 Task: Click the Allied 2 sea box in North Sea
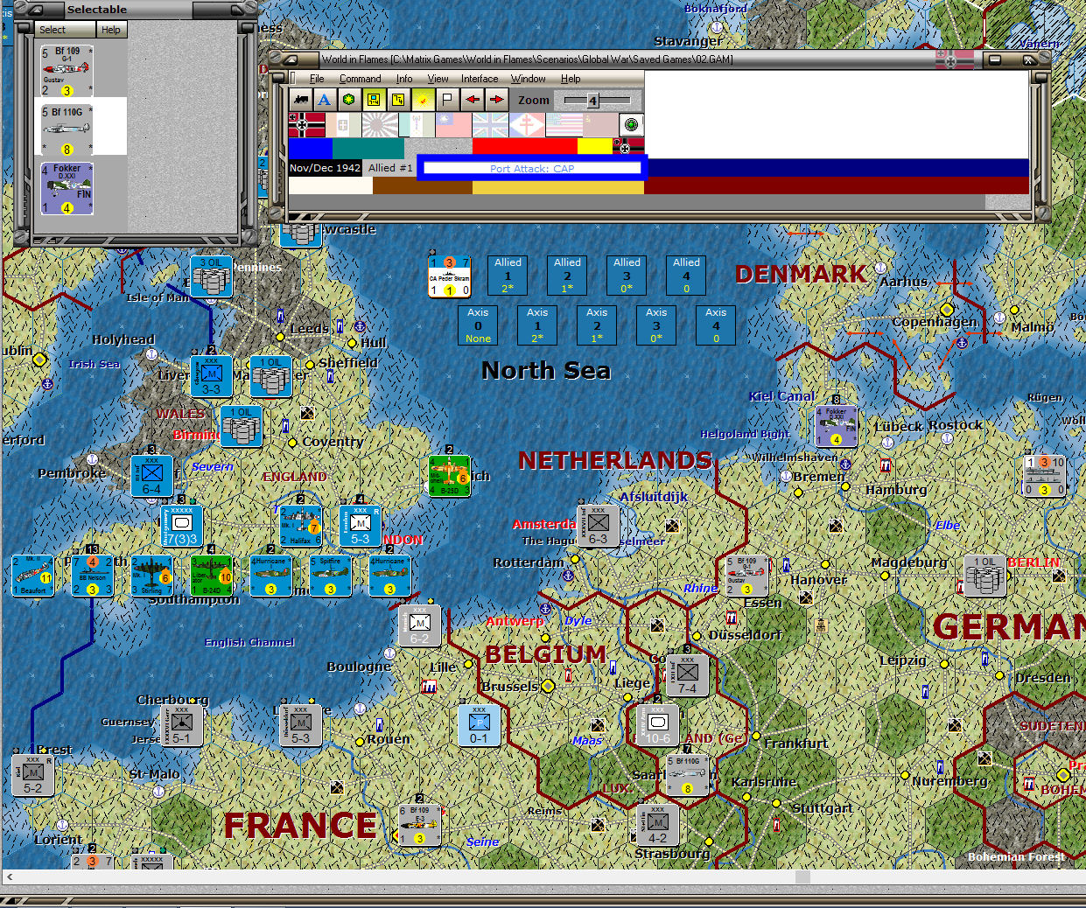(567, 275)
